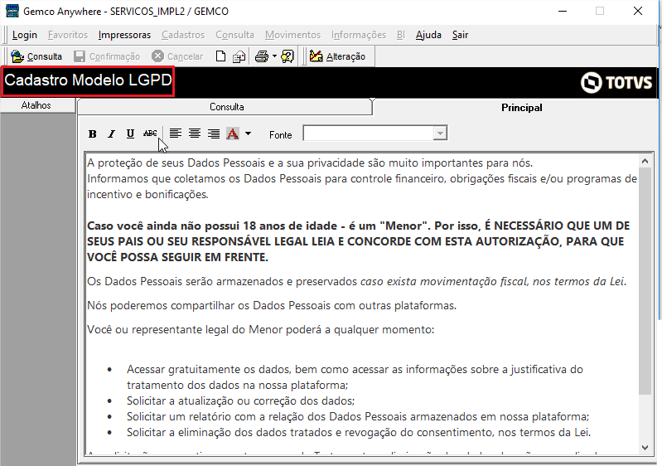Click the Alteração toolbar button
The height and width of the screenshot is (466, 662).
[x=337, y=56]
